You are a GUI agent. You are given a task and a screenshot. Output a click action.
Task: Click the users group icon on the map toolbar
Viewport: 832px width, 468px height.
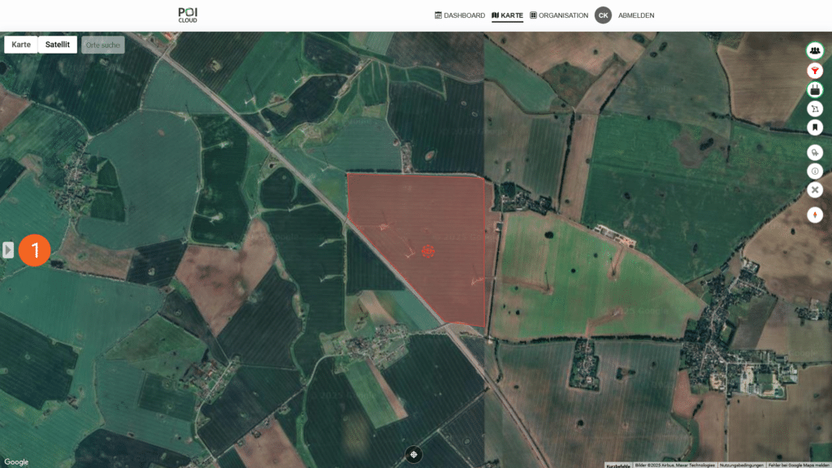815,50
